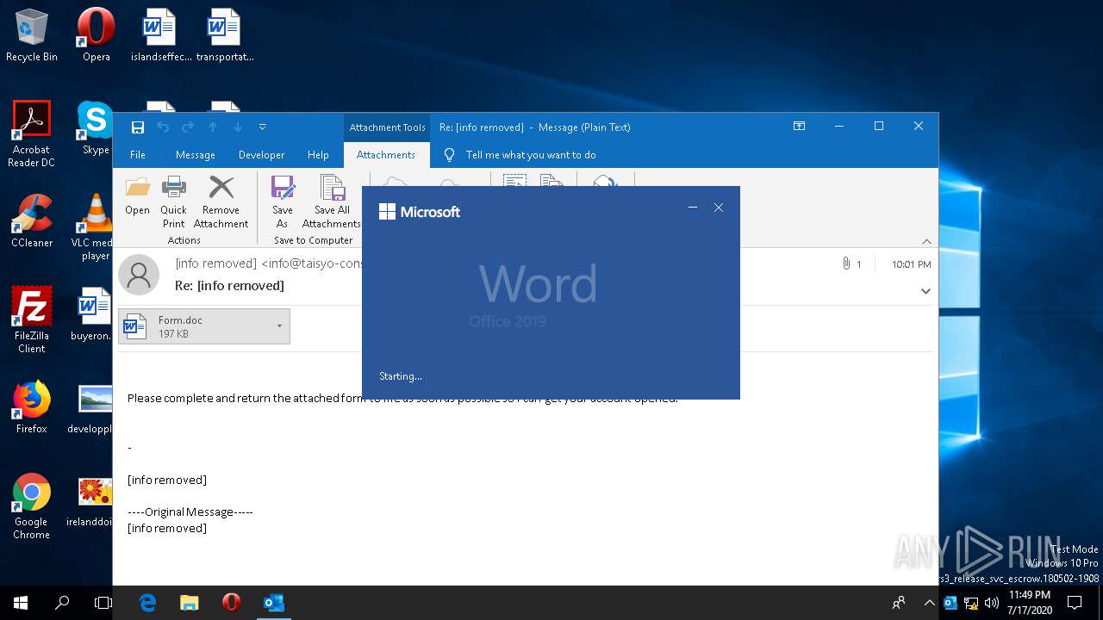Open the Form.doc attachment dropdown arrow
This screenshot has width=1103, height=620.
[x=280, y=327]
